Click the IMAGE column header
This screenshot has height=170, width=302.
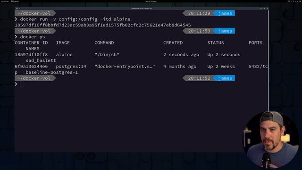(63, 43)
